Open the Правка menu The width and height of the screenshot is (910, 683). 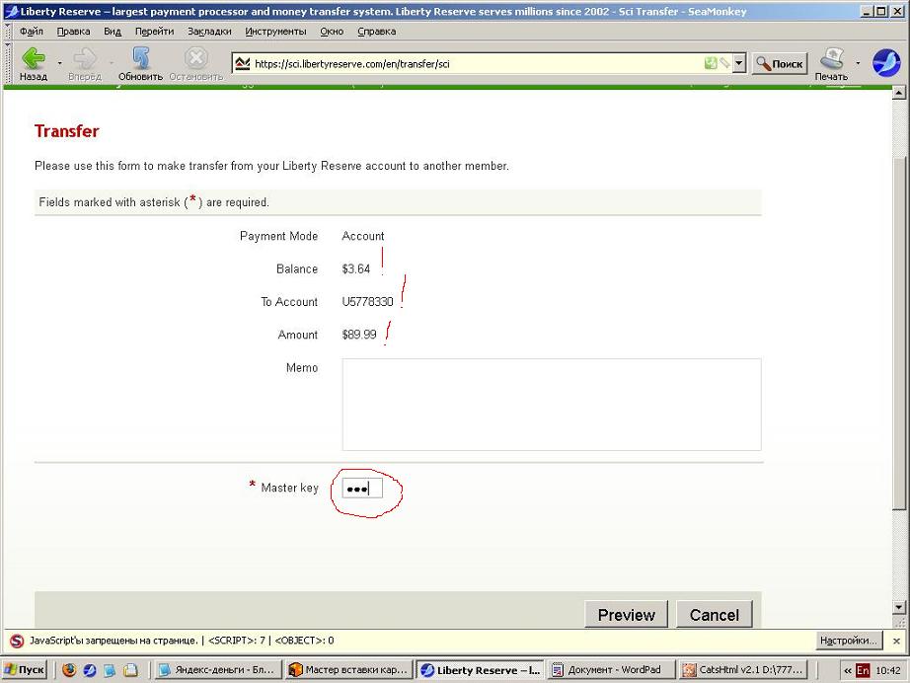tap(73, 32)
